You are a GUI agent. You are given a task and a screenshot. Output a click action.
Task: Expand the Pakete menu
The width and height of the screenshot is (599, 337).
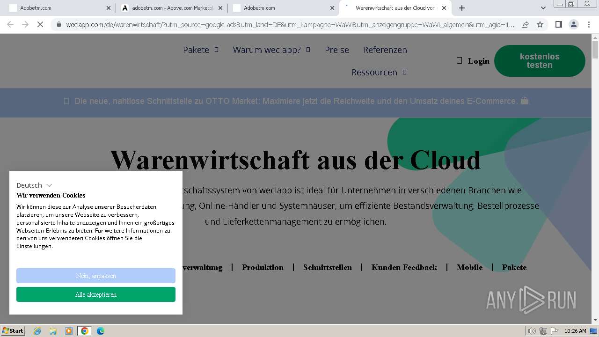point(200,50)
